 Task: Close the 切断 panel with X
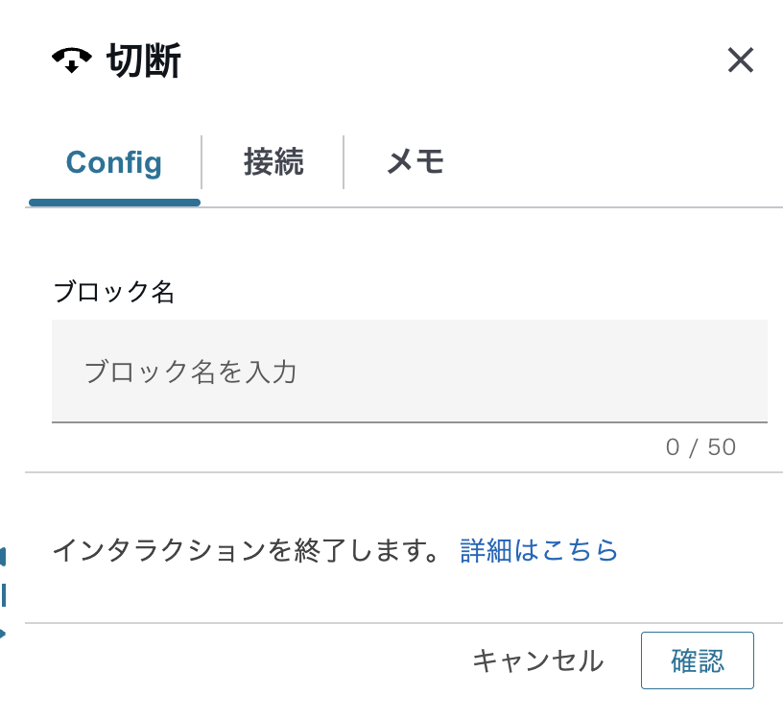point(740,61)
